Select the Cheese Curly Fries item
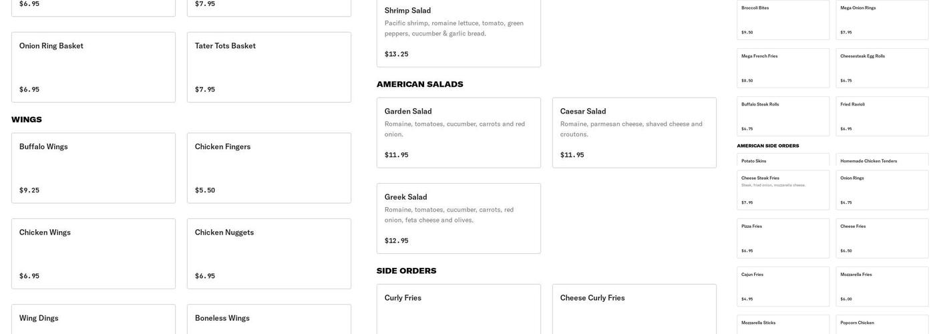The width and height of the screenshot is (935, 334). (x=634, y=309)
